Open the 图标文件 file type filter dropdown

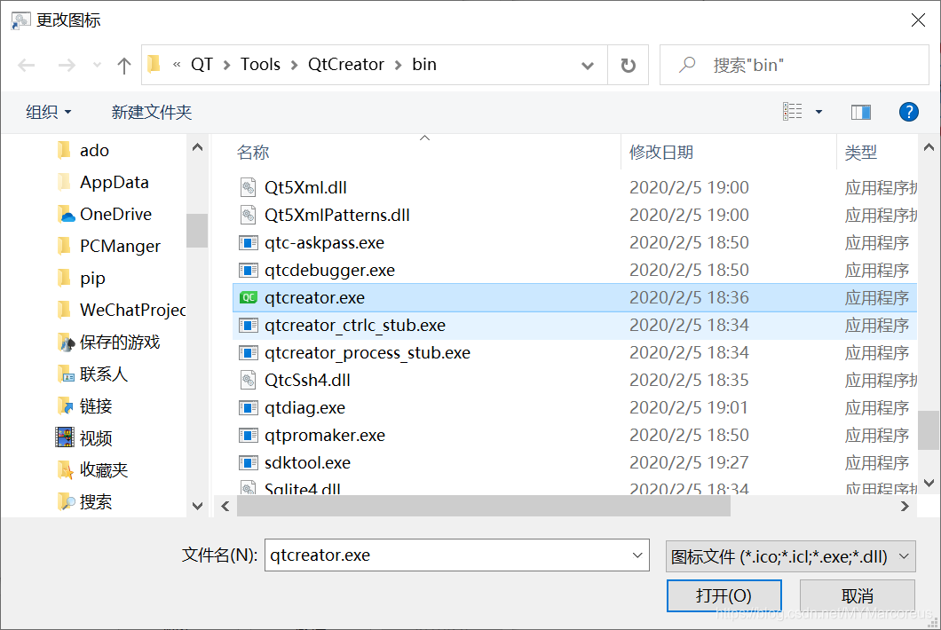tap(790, 556)
